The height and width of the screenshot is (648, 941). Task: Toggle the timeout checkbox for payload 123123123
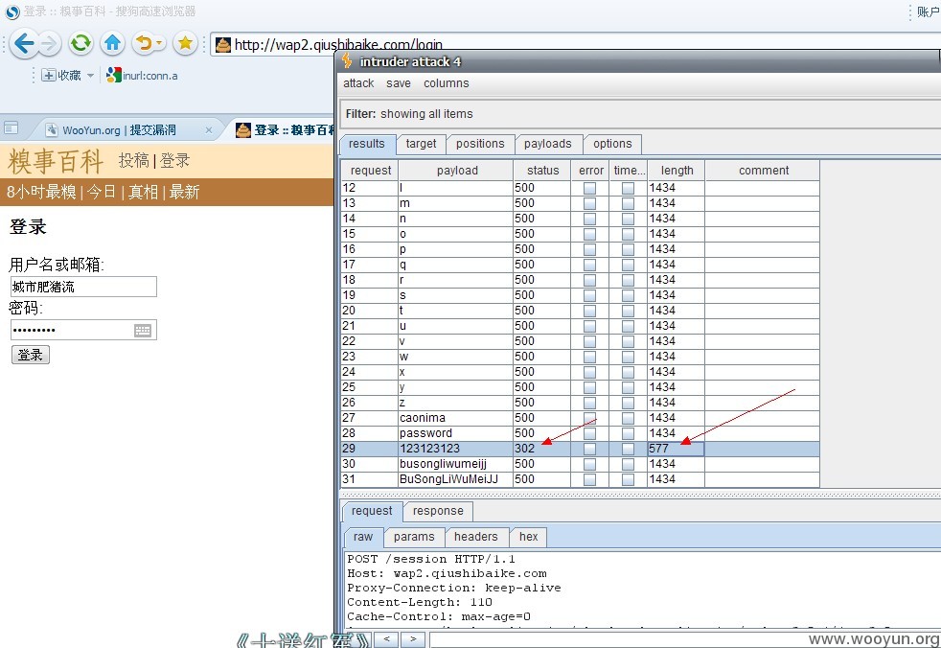(x=628, y=449)
